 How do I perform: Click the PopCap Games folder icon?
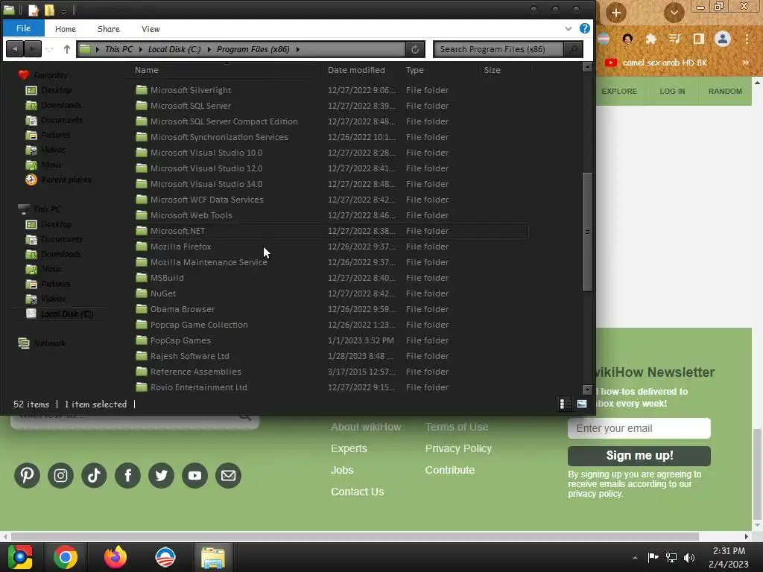tap(142, 340)
